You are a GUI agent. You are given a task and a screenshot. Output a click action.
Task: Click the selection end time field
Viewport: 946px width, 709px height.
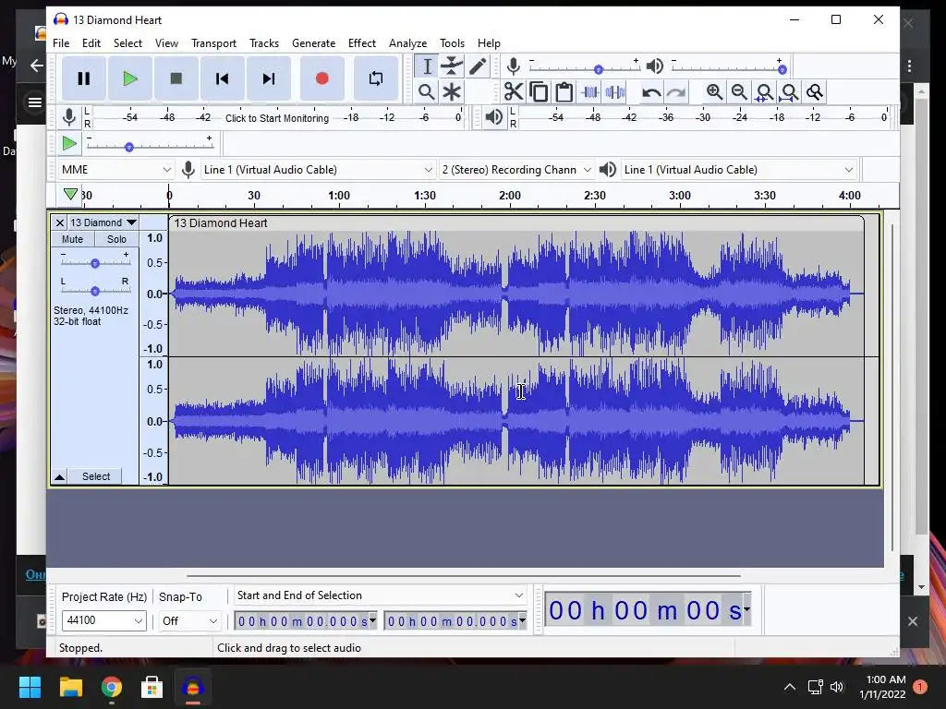coord(451,621)
